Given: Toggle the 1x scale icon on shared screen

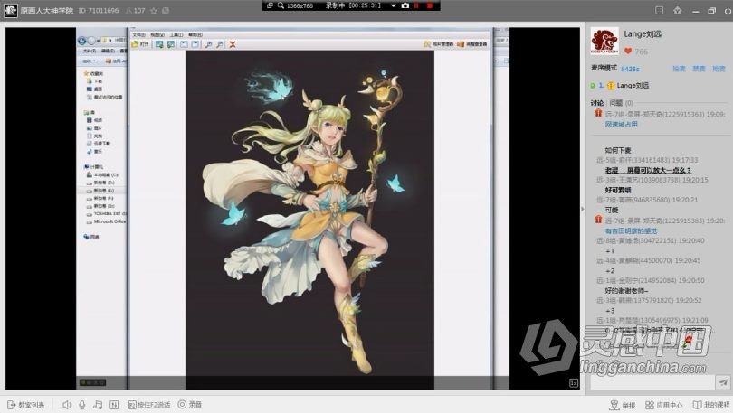Looking at the screenshot, I should pos(574,382).
